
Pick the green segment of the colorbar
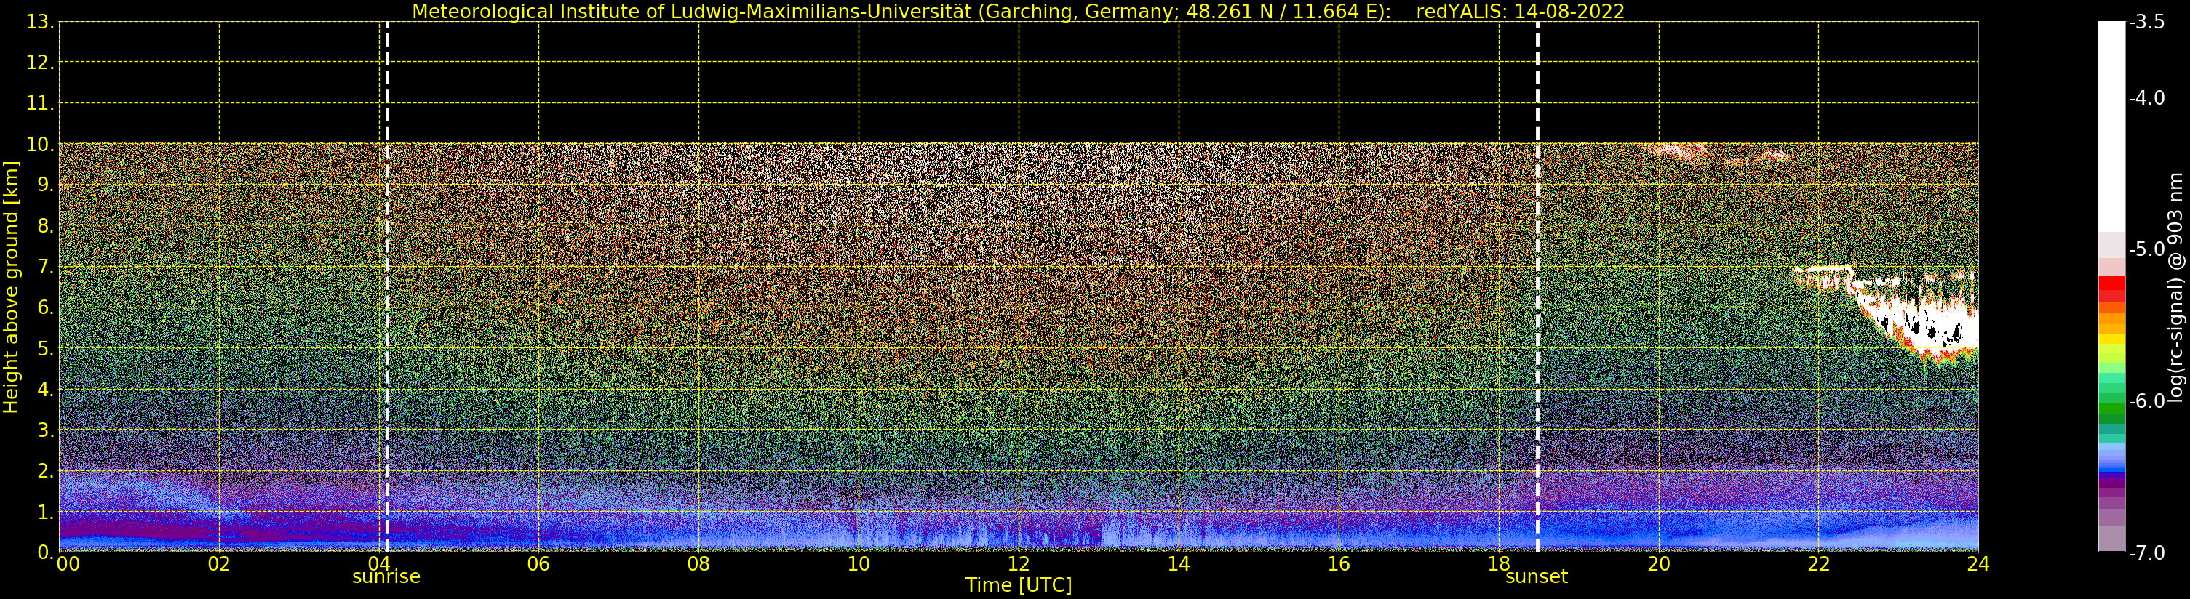point(2111,408)
